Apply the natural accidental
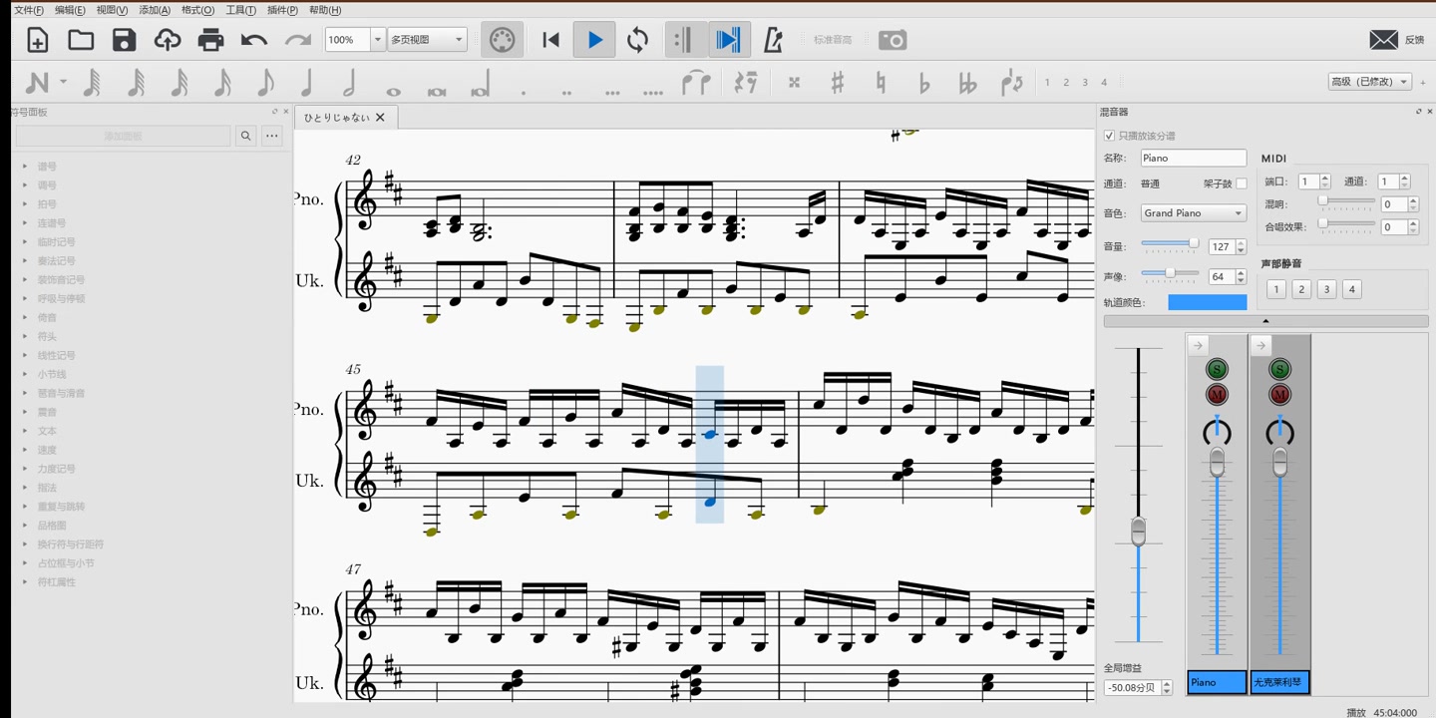 point(881,83)
